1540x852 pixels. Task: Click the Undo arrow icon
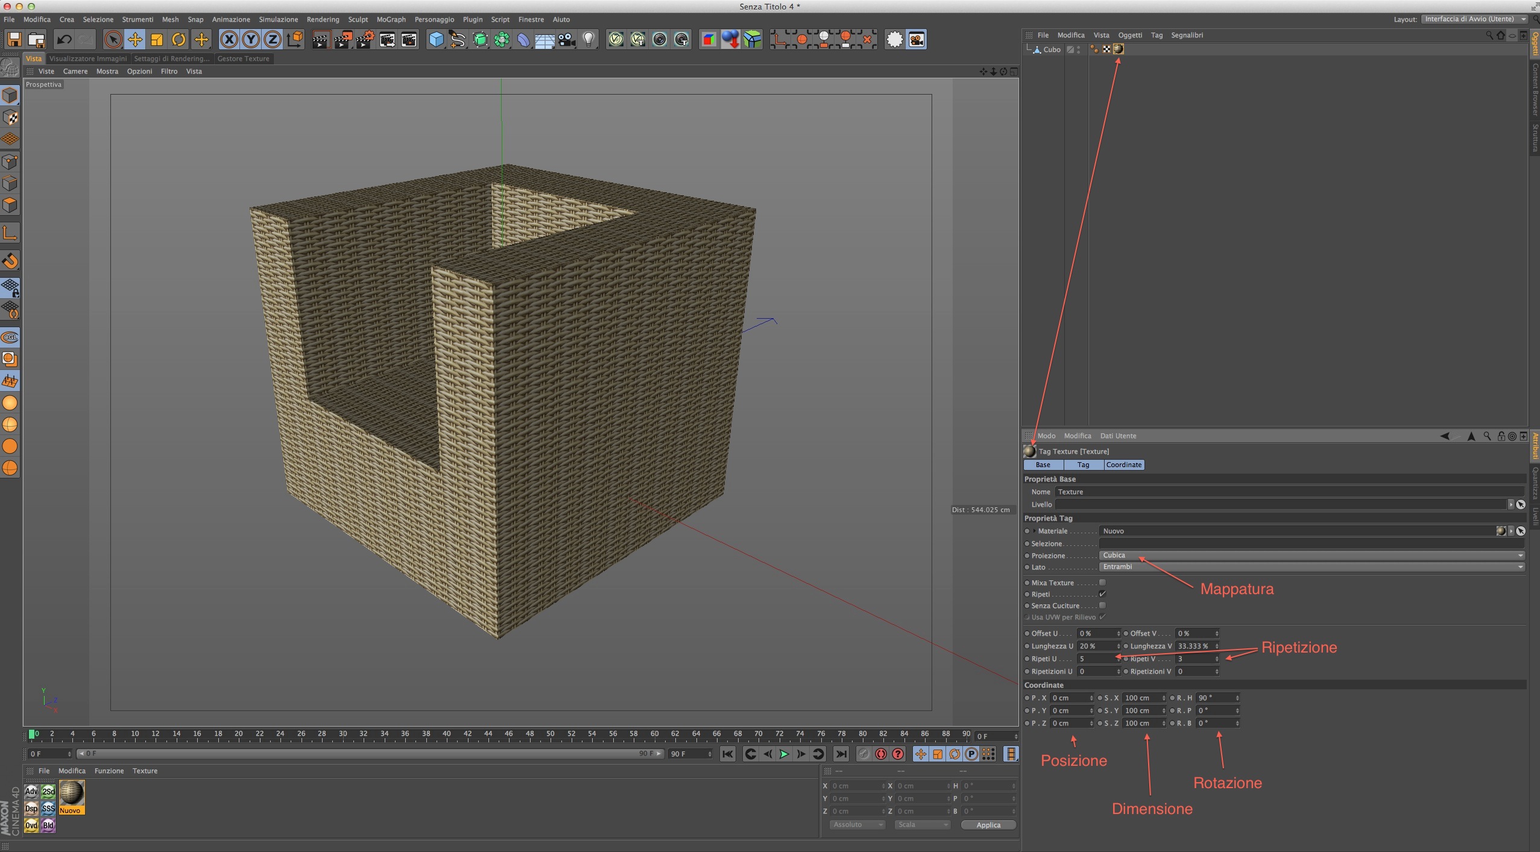pyautogui.click(x=64, y=40)
